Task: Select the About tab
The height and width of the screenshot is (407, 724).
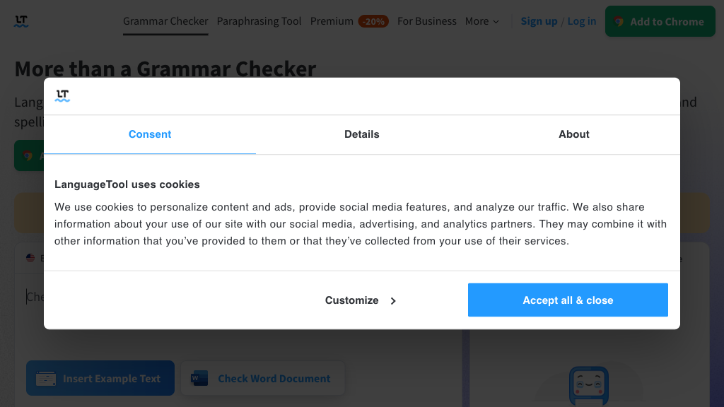Action: (574, 134)
